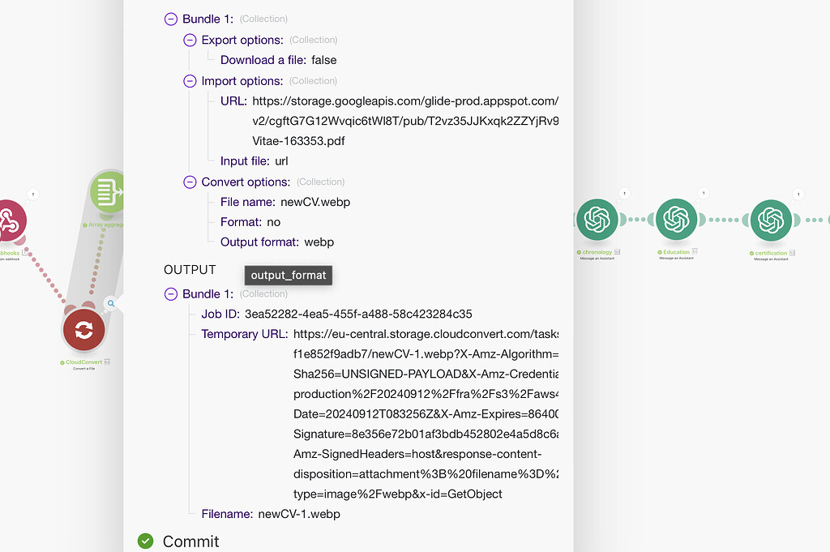Viewport: 830px width, 552px height.
Task: Collapse Bundle 1 under OUTPUT
Action: [x=170, y=293]
